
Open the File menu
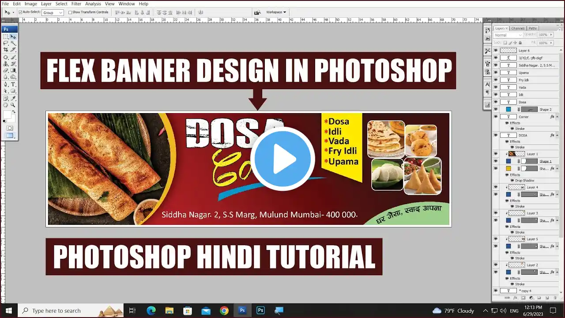[5, 4]
